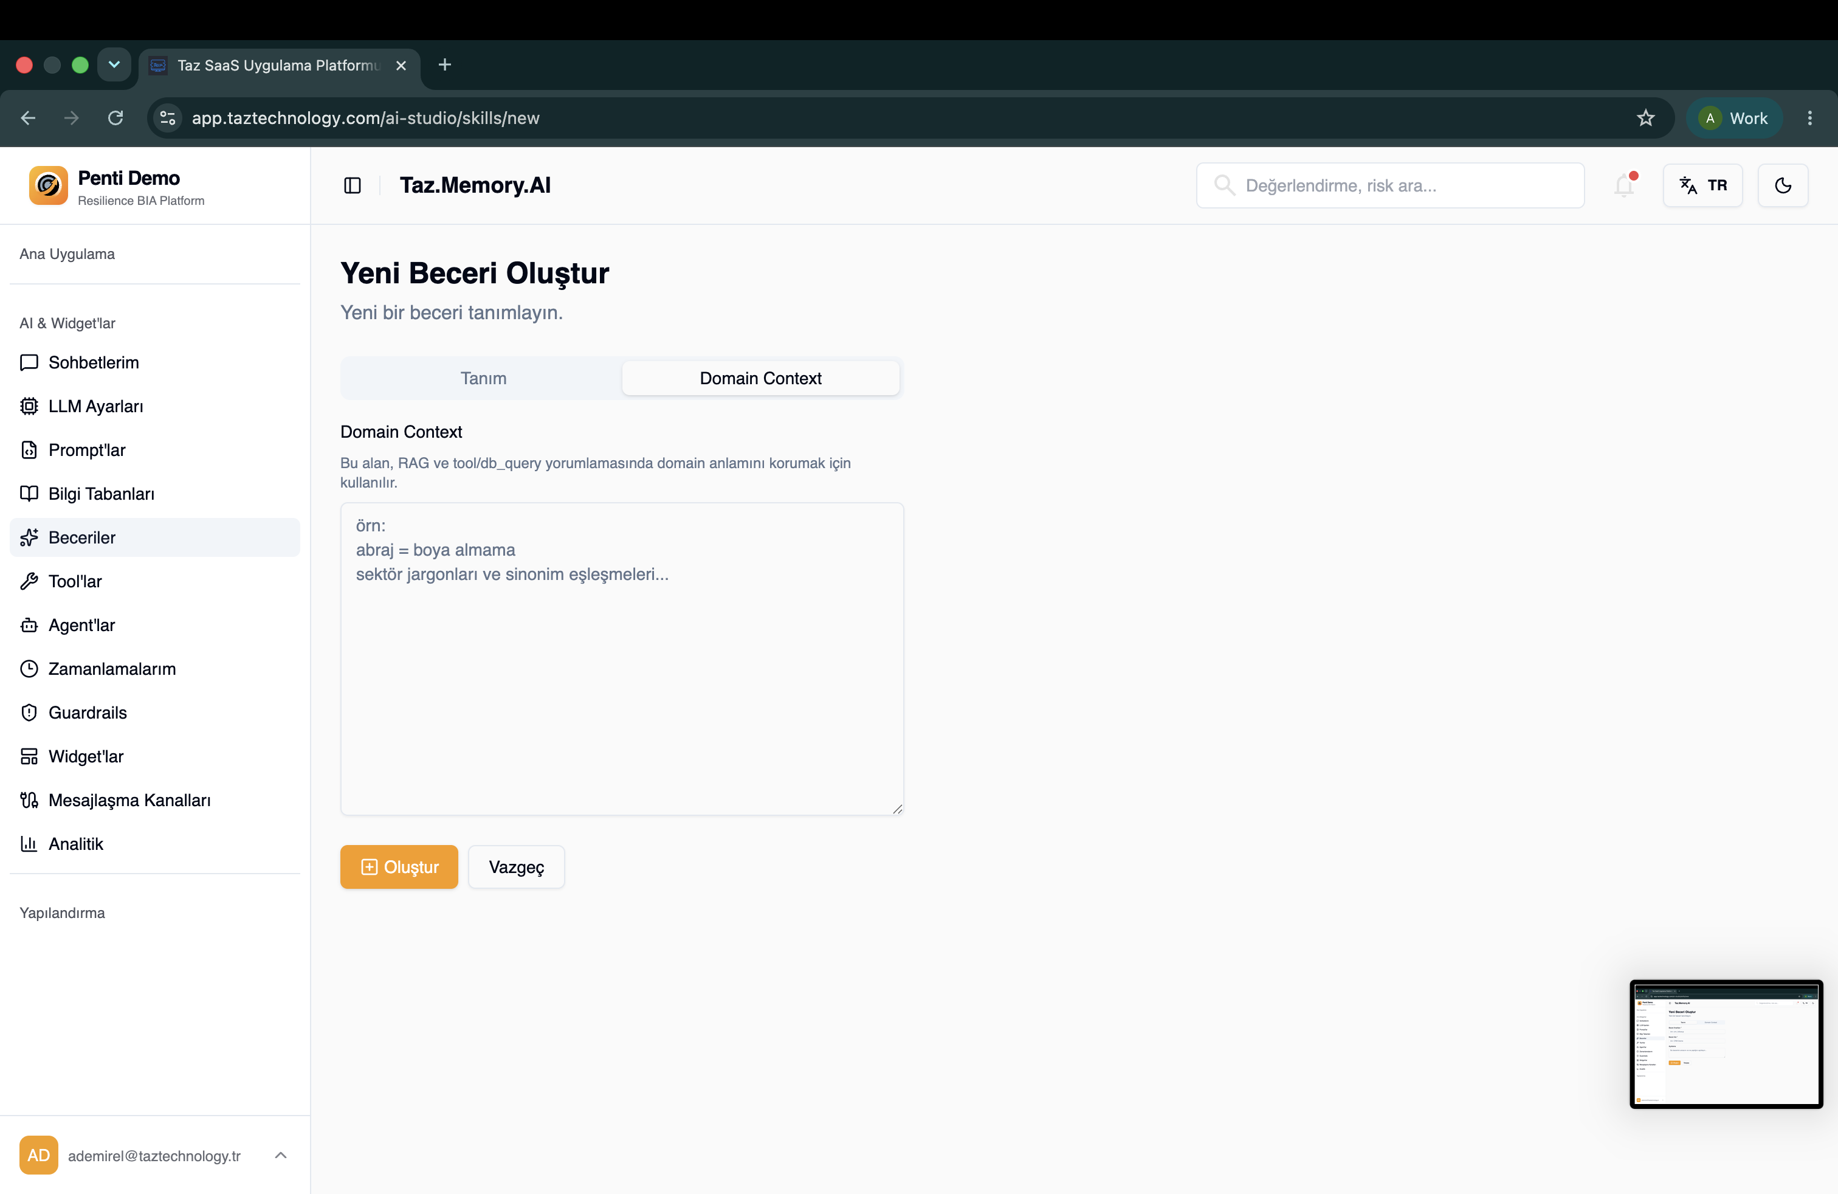Image resolution: width=1838 pixels, height=1194 pixels.
Task: Toggle the sidebar panel icon
Action: pyautogui.click(x=352, y=185)
